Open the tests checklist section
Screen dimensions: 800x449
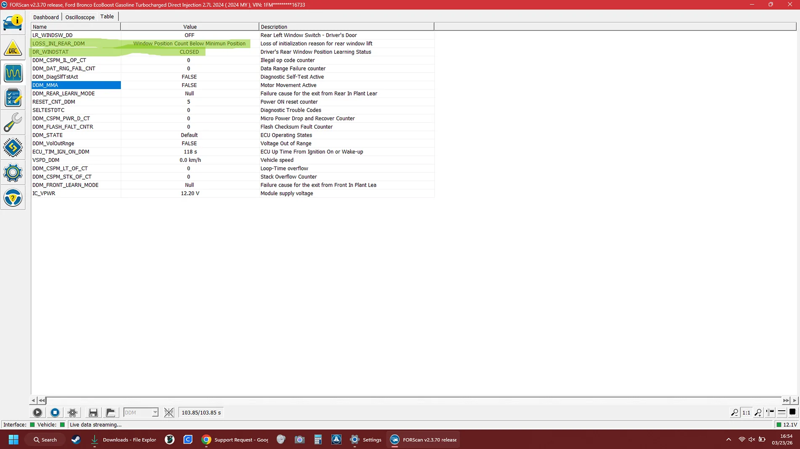click(13, 98)
